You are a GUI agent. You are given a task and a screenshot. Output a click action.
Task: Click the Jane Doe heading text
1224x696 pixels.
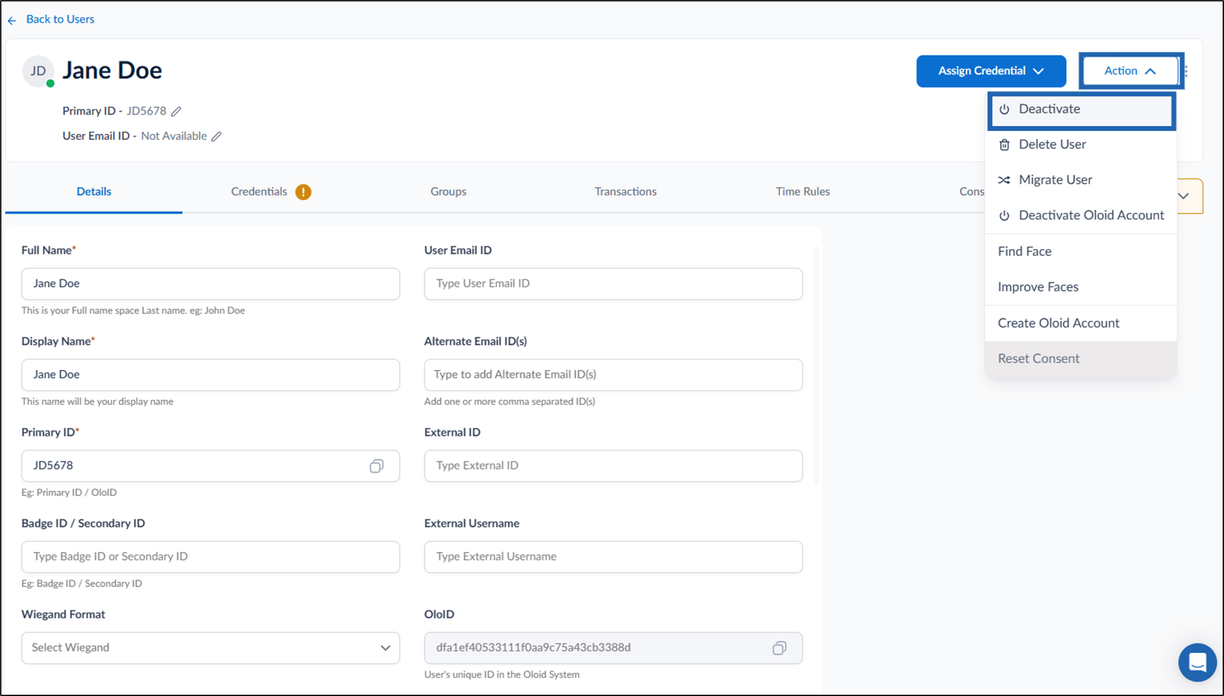112,71
